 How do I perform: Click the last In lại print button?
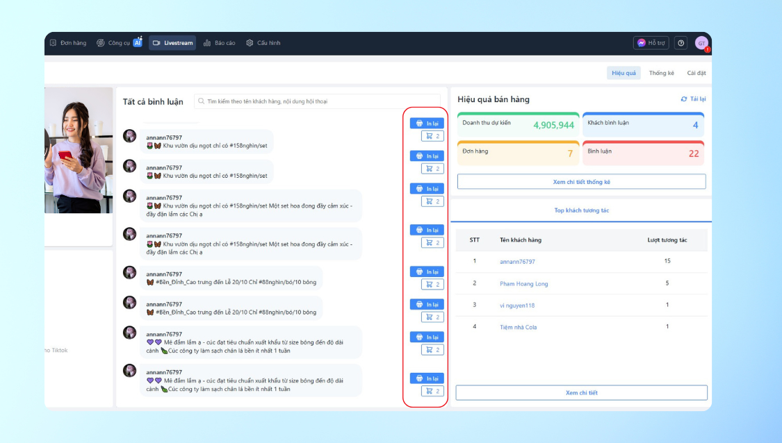point(427,378)
